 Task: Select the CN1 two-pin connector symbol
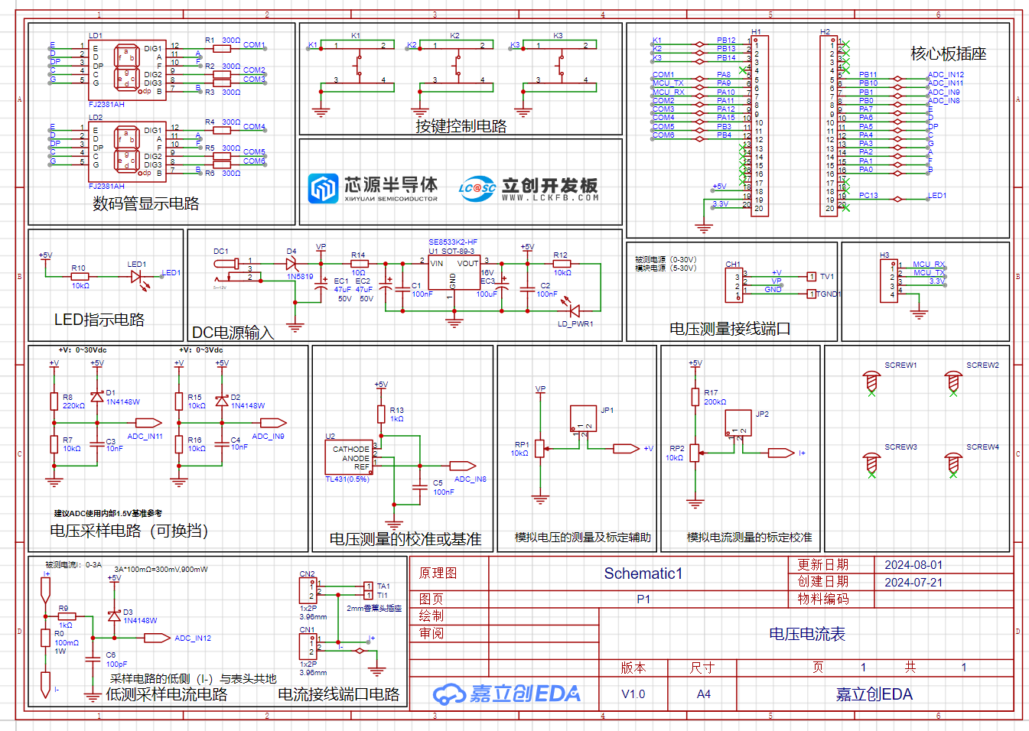(x=308, y=645)
